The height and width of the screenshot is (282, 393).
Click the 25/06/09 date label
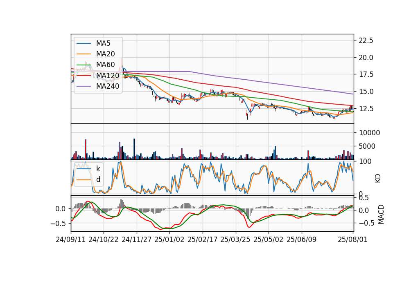pyautogui.click(x=302, y=239)
